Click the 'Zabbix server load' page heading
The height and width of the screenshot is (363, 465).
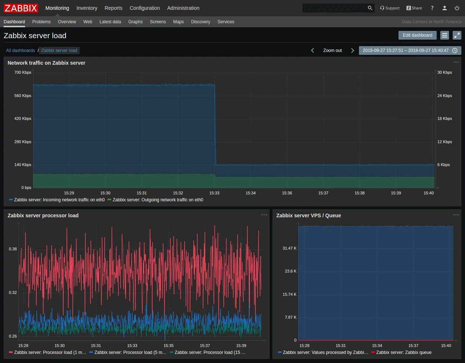(x=35, y=36)
